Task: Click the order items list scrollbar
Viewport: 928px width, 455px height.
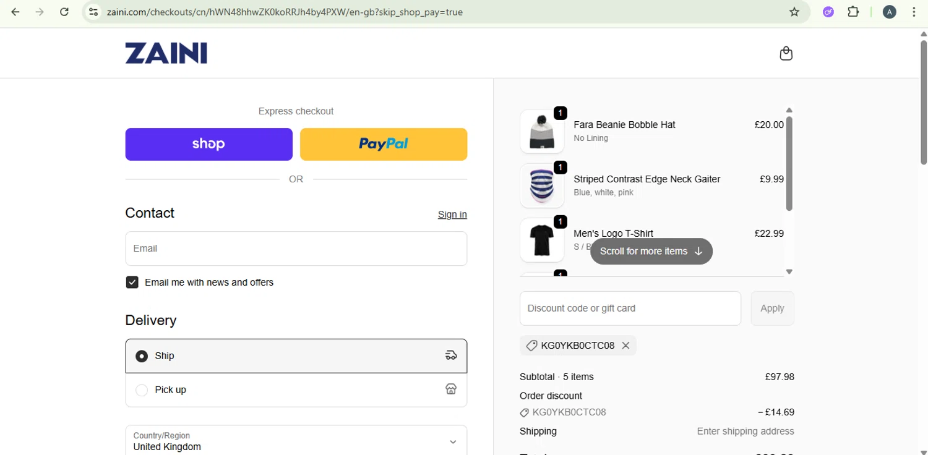Action: point(789,163)
